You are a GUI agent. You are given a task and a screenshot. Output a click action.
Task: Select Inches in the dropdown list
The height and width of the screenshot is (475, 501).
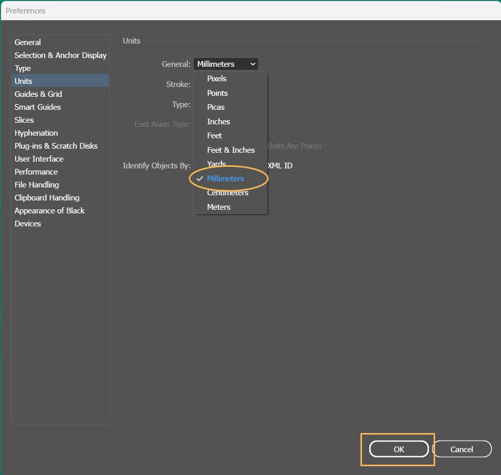(218, 122)
